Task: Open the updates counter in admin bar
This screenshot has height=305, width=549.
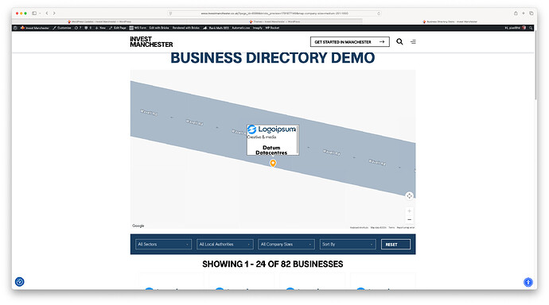Action: pos(78,28)
